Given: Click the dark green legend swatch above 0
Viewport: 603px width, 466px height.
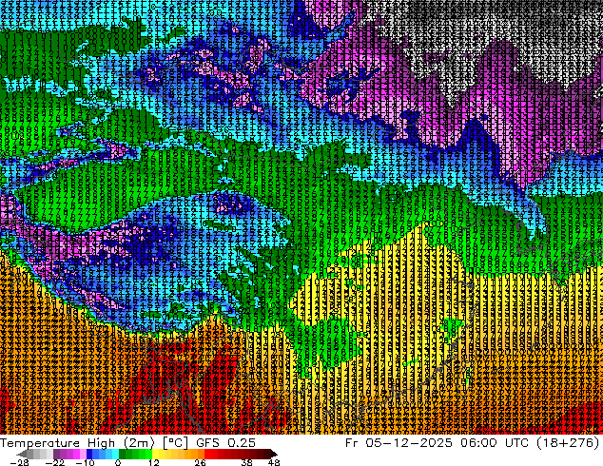Looking at the screenshot, I should pos(123,454).
